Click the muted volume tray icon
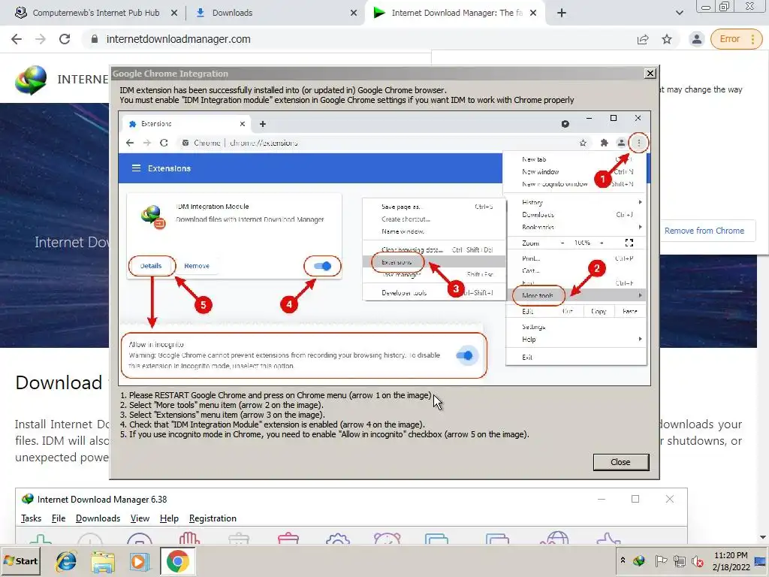The width and height of the screenshot is (769, 577). click(698, 560)
